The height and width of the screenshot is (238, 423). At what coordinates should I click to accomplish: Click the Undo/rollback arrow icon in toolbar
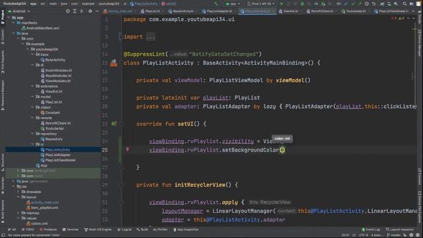click(x=374, y=4)
